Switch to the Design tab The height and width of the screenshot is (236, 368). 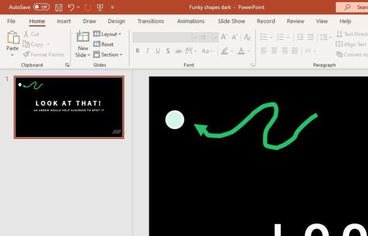116,22
